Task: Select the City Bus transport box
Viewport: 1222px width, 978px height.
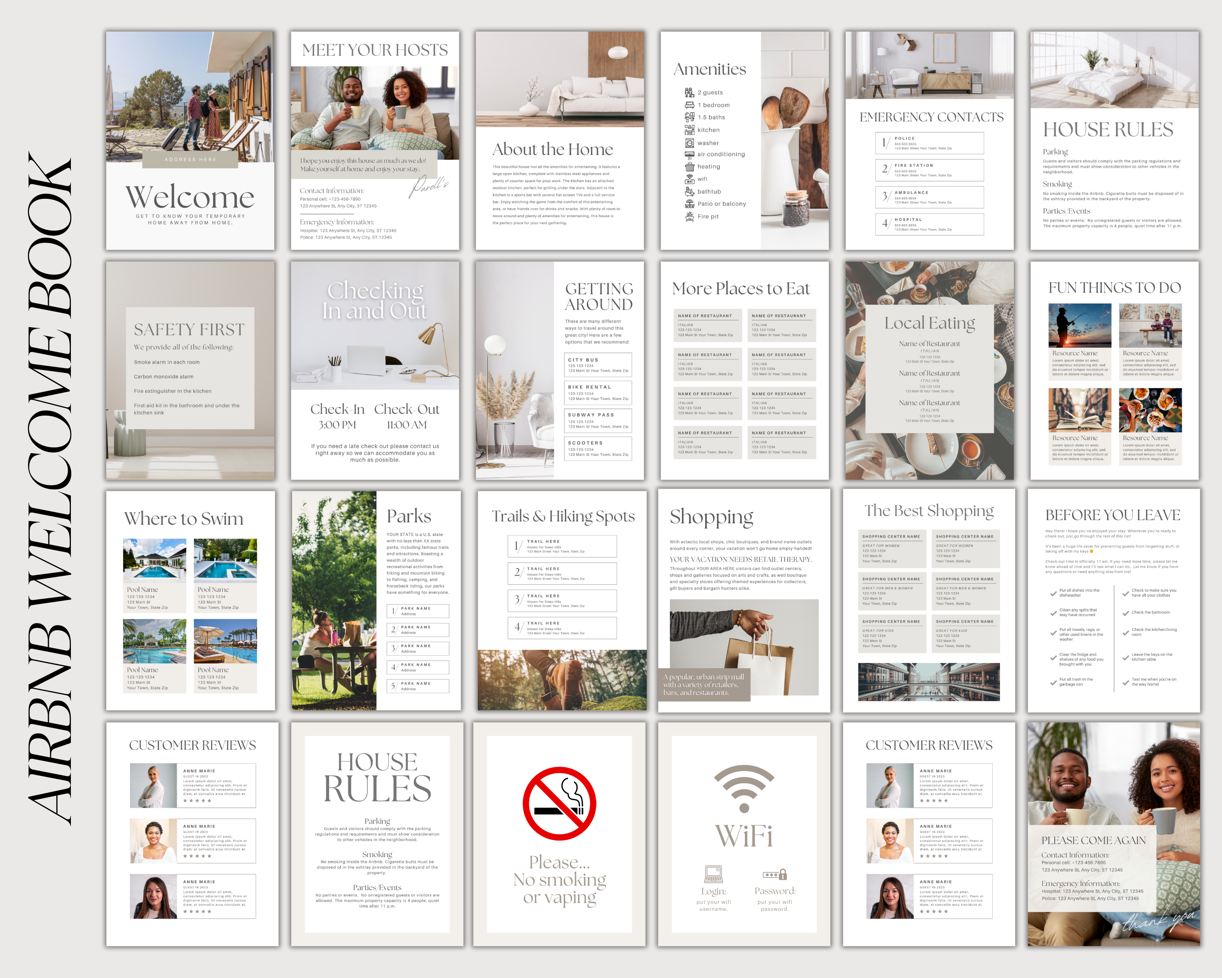Action: [598, 366]
